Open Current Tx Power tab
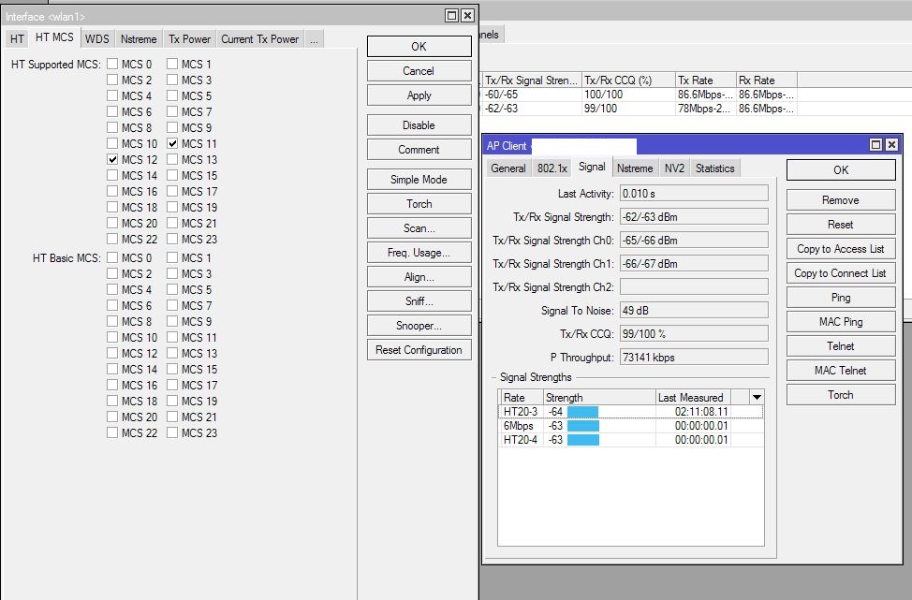This screenshot has height=600, width=912. coord(260,39)
